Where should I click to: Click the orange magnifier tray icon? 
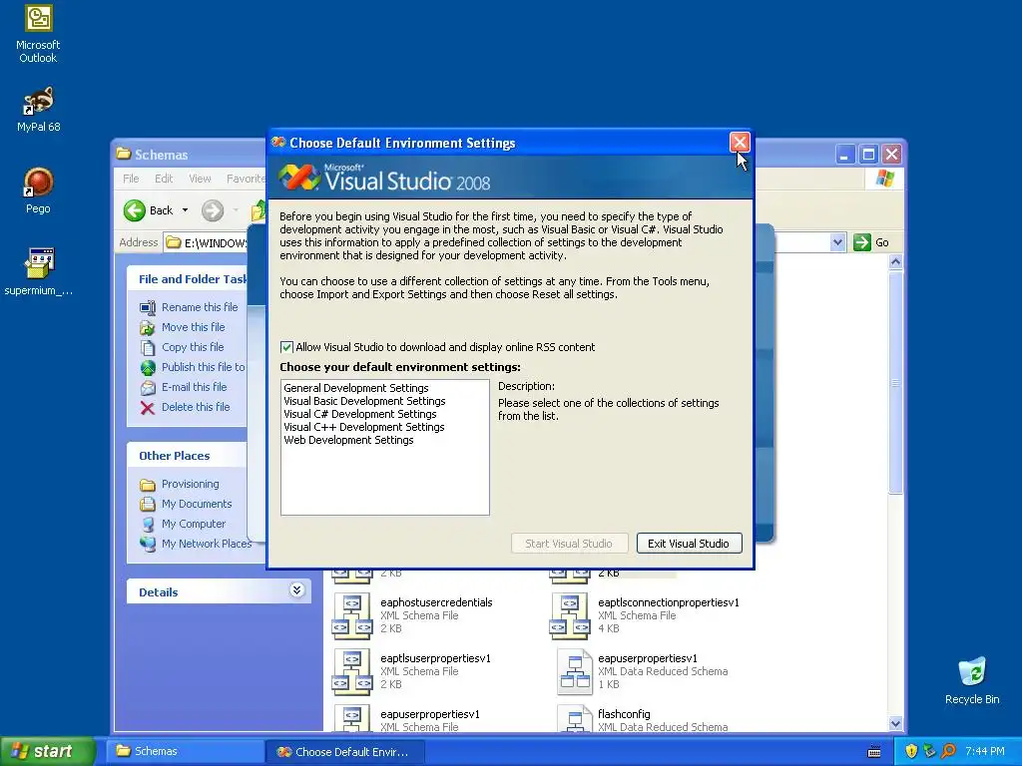point(948,751)
